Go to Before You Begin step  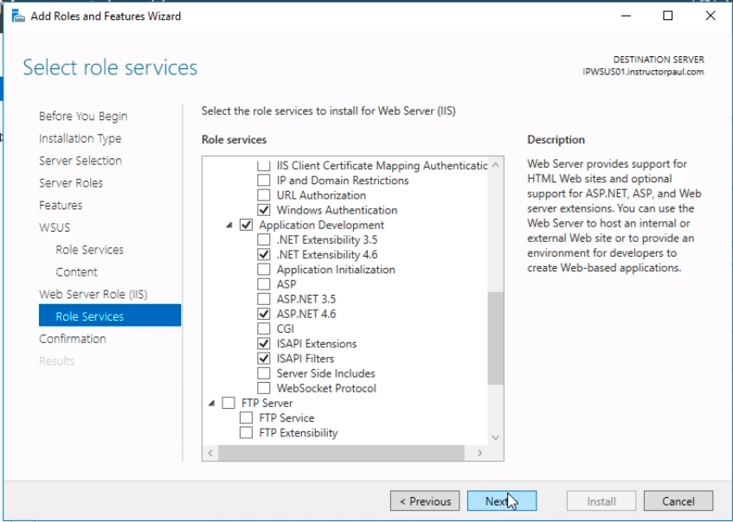pos(83,117)
